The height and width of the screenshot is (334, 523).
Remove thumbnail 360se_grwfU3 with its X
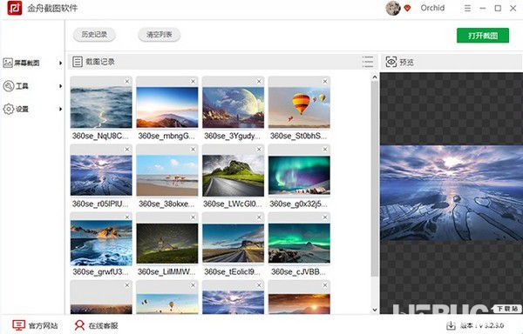click(127, 217)
